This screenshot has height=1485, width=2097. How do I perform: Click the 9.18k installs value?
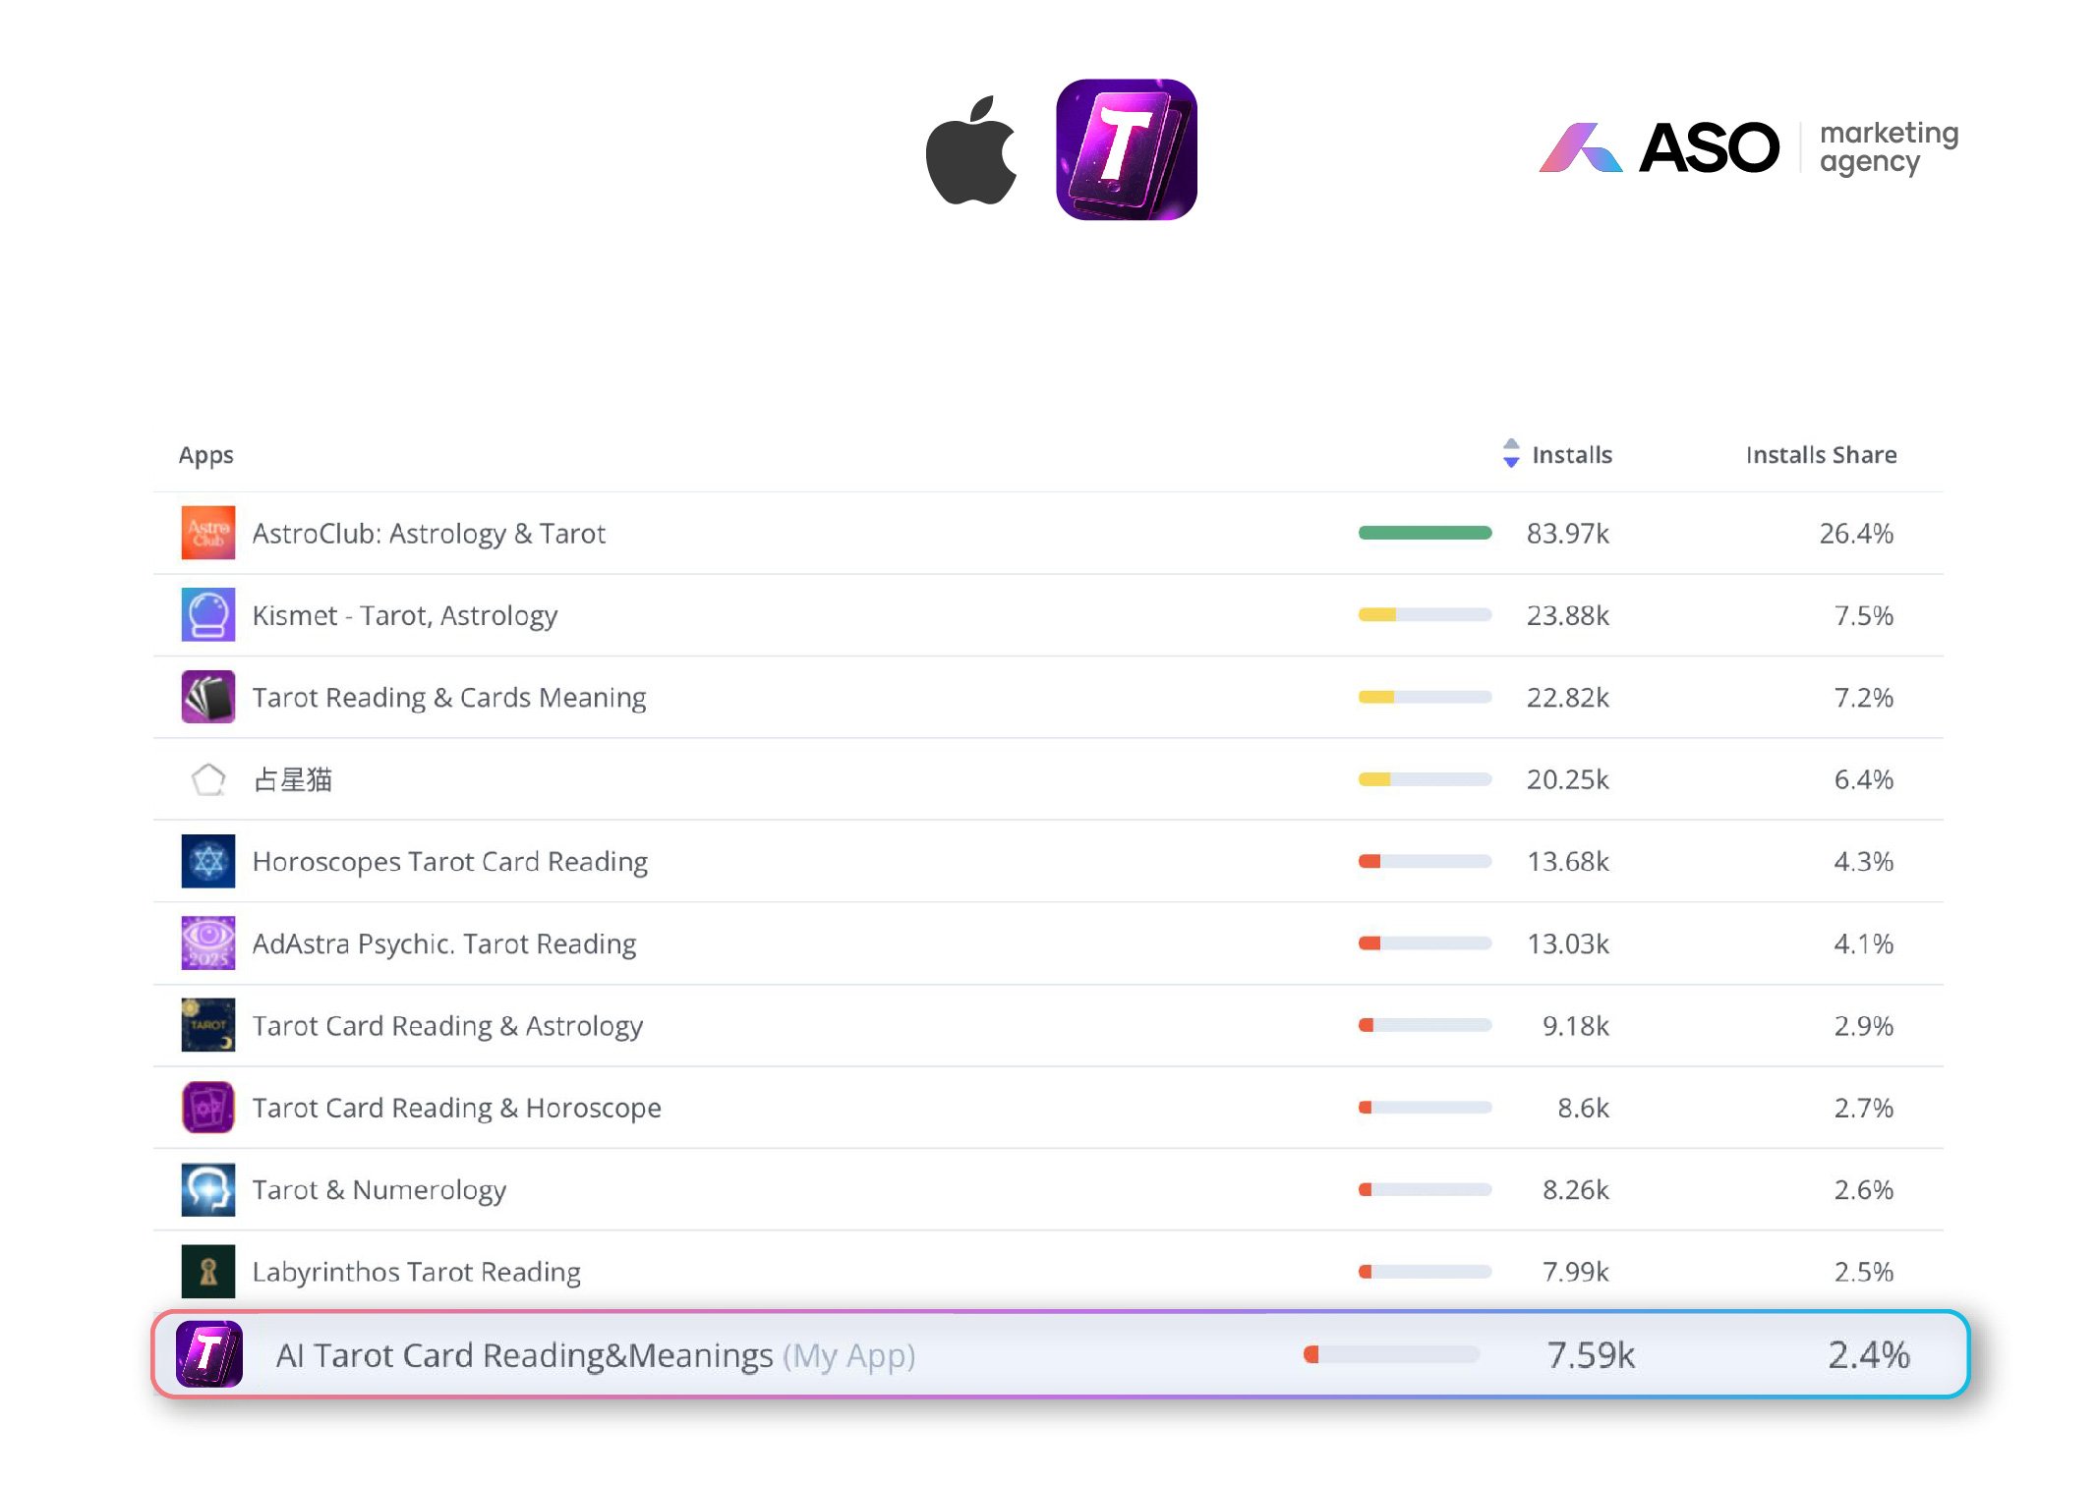point(1575,1026)
